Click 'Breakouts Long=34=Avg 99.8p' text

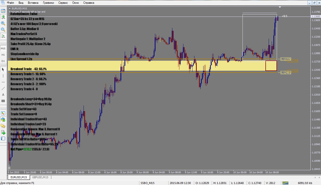[31, 99]
